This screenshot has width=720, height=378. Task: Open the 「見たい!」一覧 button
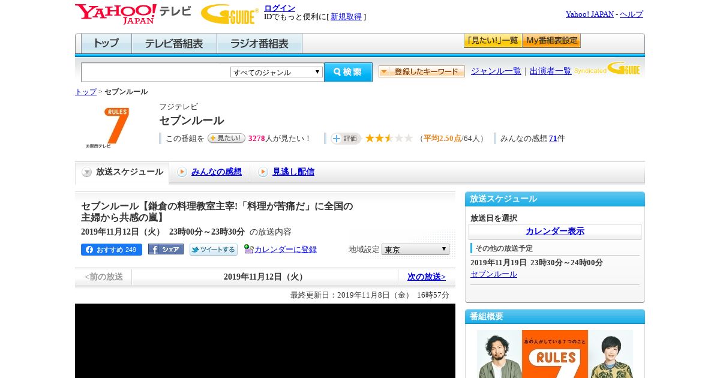pyautogui.click(x=493, y=41)
